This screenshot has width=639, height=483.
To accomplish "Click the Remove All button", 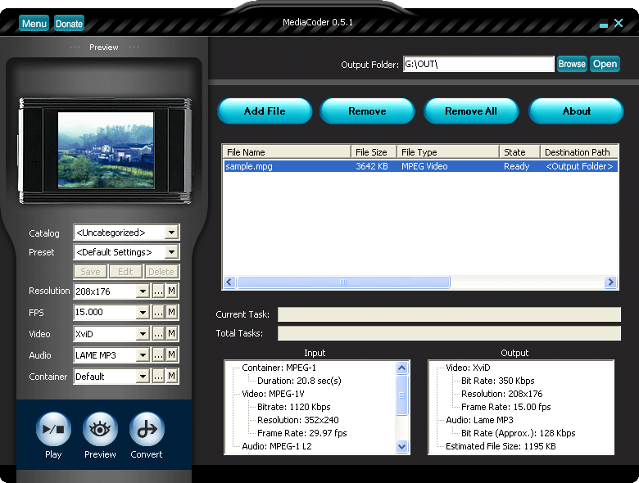I will (x=471, y=111).
